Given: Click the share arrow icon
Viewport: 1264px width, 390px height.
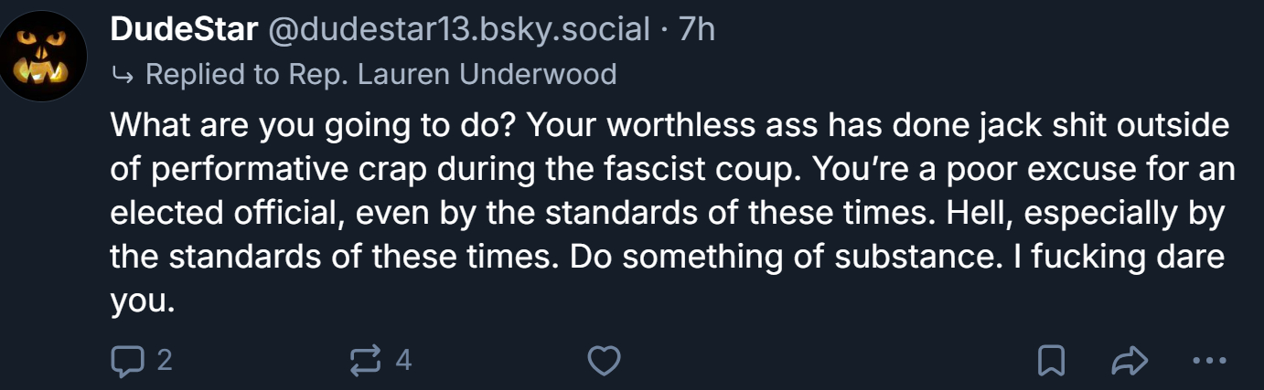Looking at the screenshot, I should pyautogui.click(x=1128, y=361).
